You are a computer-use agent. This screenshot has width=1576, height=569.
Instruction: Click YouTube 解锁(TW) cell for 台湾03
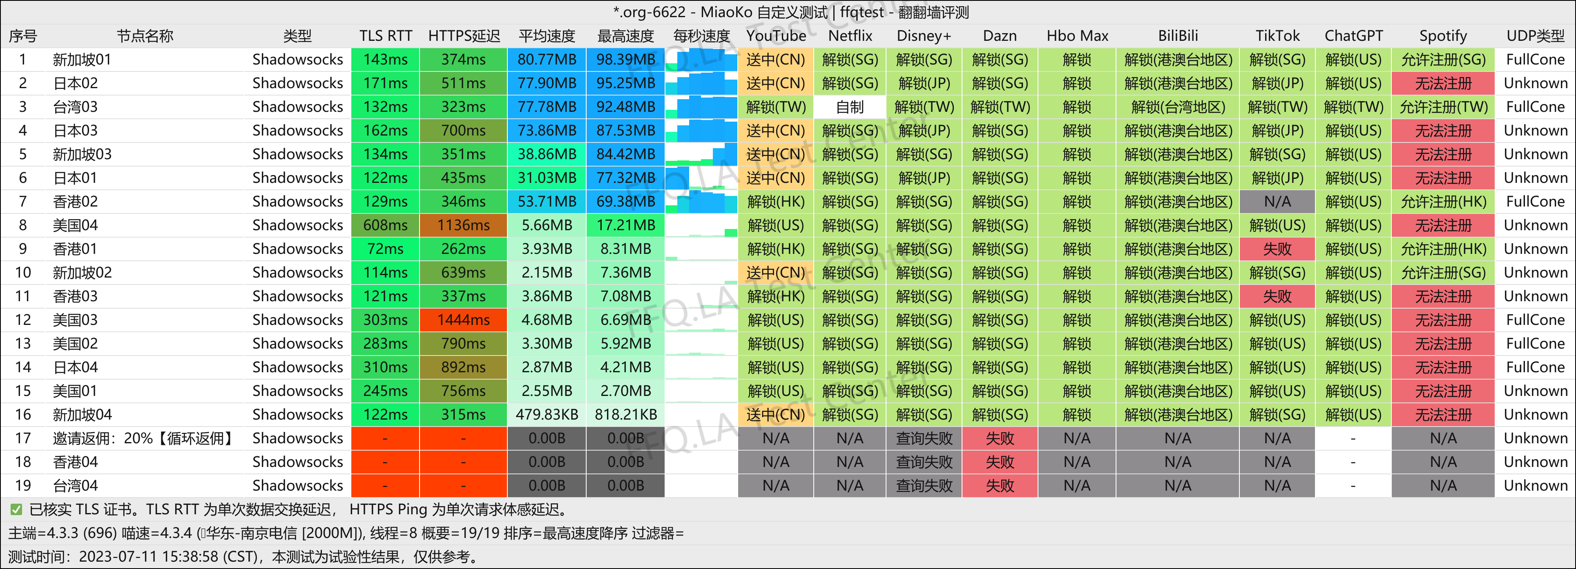point(776,107)
